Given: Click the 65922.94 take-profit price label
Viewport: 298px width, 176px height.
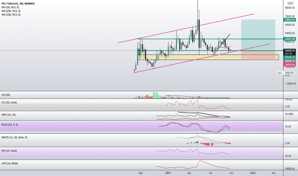Looking at the screenshot, I should pyautogui.click(x=290, y=20).
